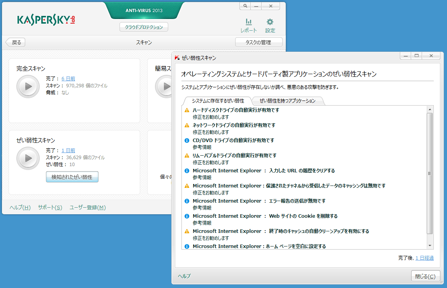This screenshot has height=288, width=447.
Task: Maximize the ぜい弱性スキャン dialog window
Action: point(417,56)
